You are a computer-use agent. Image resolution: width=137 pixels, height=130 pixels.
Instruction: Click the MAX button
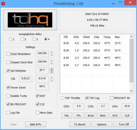click(103, 115)
